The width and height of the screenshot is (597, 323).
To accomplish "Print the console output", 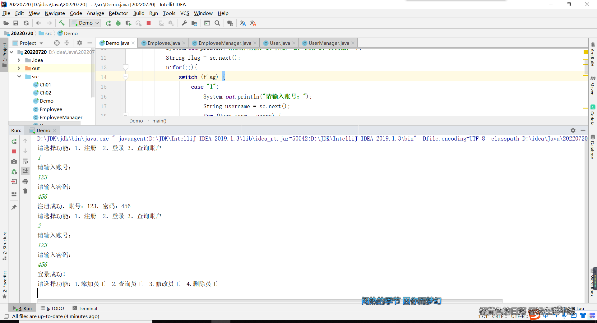I will pyautogui.click(x=25, y=181).
